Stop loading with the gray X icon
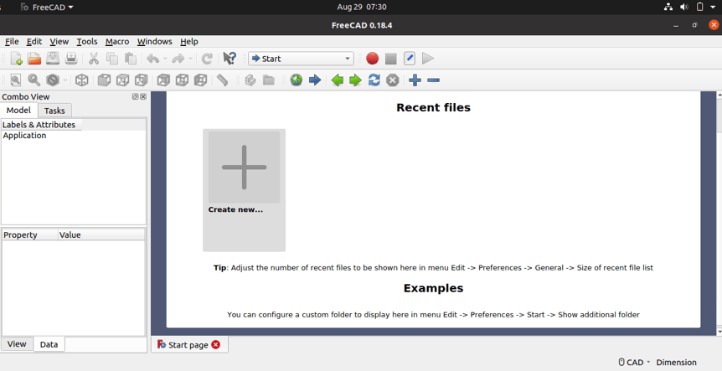Image resolution: width=722 pixels, height=371 pixels. [x=392, y=80]
